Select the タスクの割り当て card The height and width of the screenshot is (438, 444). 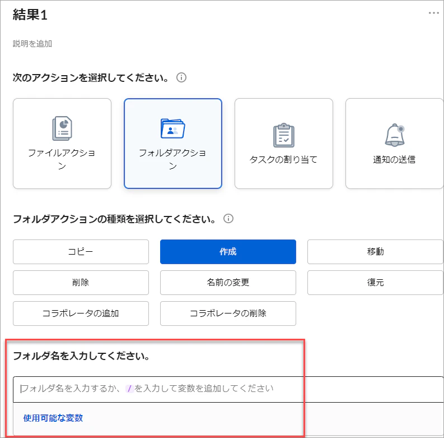[284, 144]
